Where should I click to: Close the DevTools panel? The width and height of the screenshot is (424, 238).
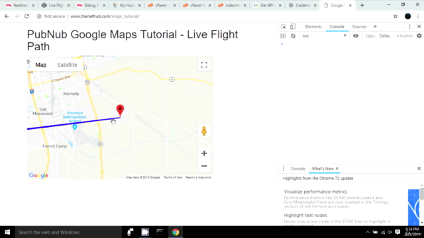[419, 26]
